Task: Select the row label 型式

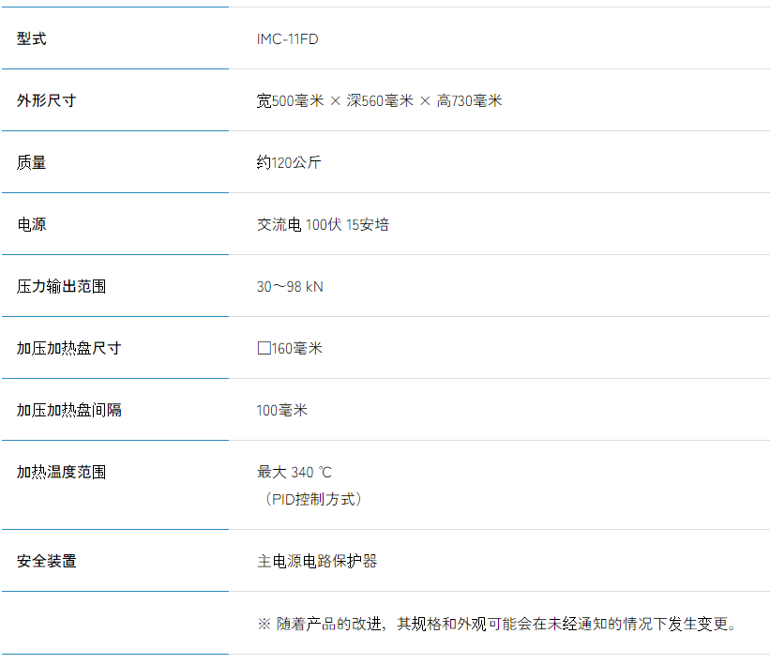Action: [x=32, y=38]
